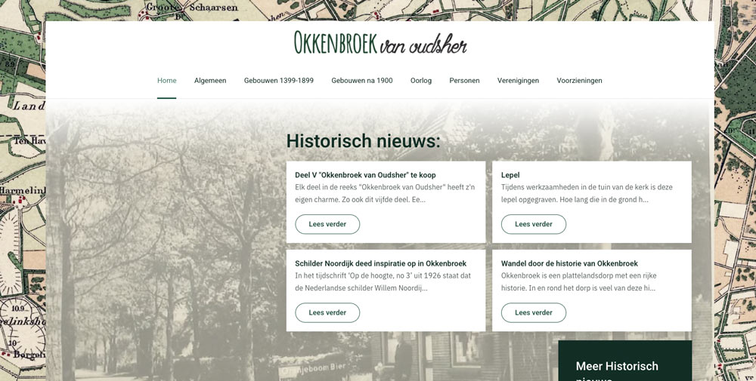This screenshot has height=381, width=756.
Task: Select Verenigingen in the navigation bar
Action: point(518,81)
